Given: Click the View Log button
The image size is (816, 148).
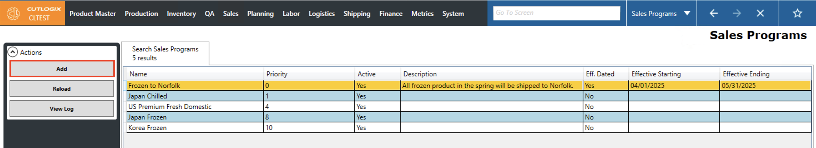Looking at the screenshot, I should pyautogui.click(x=62, y=109).
